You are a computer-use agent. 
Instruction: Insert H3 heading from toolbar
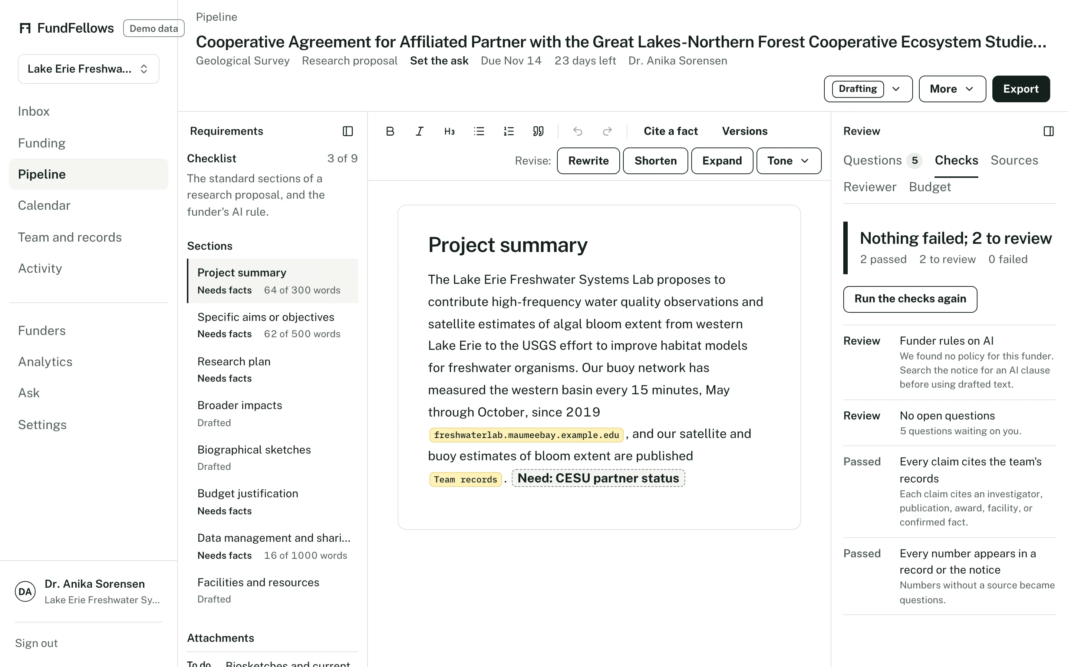pos(449,131)
